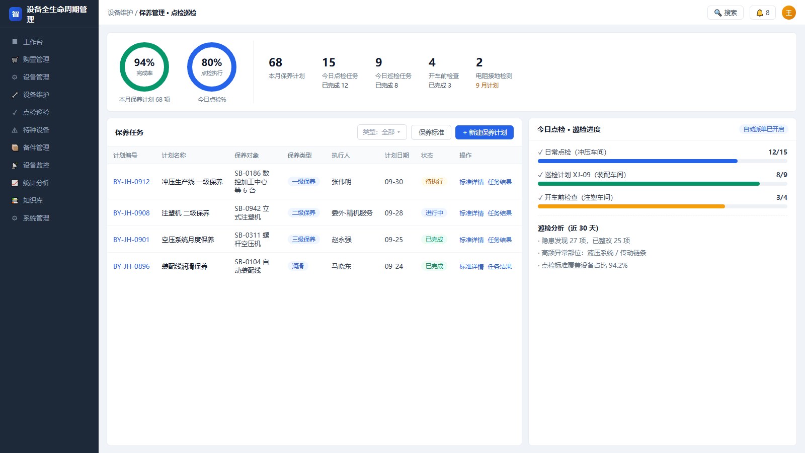Click the 计划日期 column header
The image size is (805, 453).
[x=397, y=156]
